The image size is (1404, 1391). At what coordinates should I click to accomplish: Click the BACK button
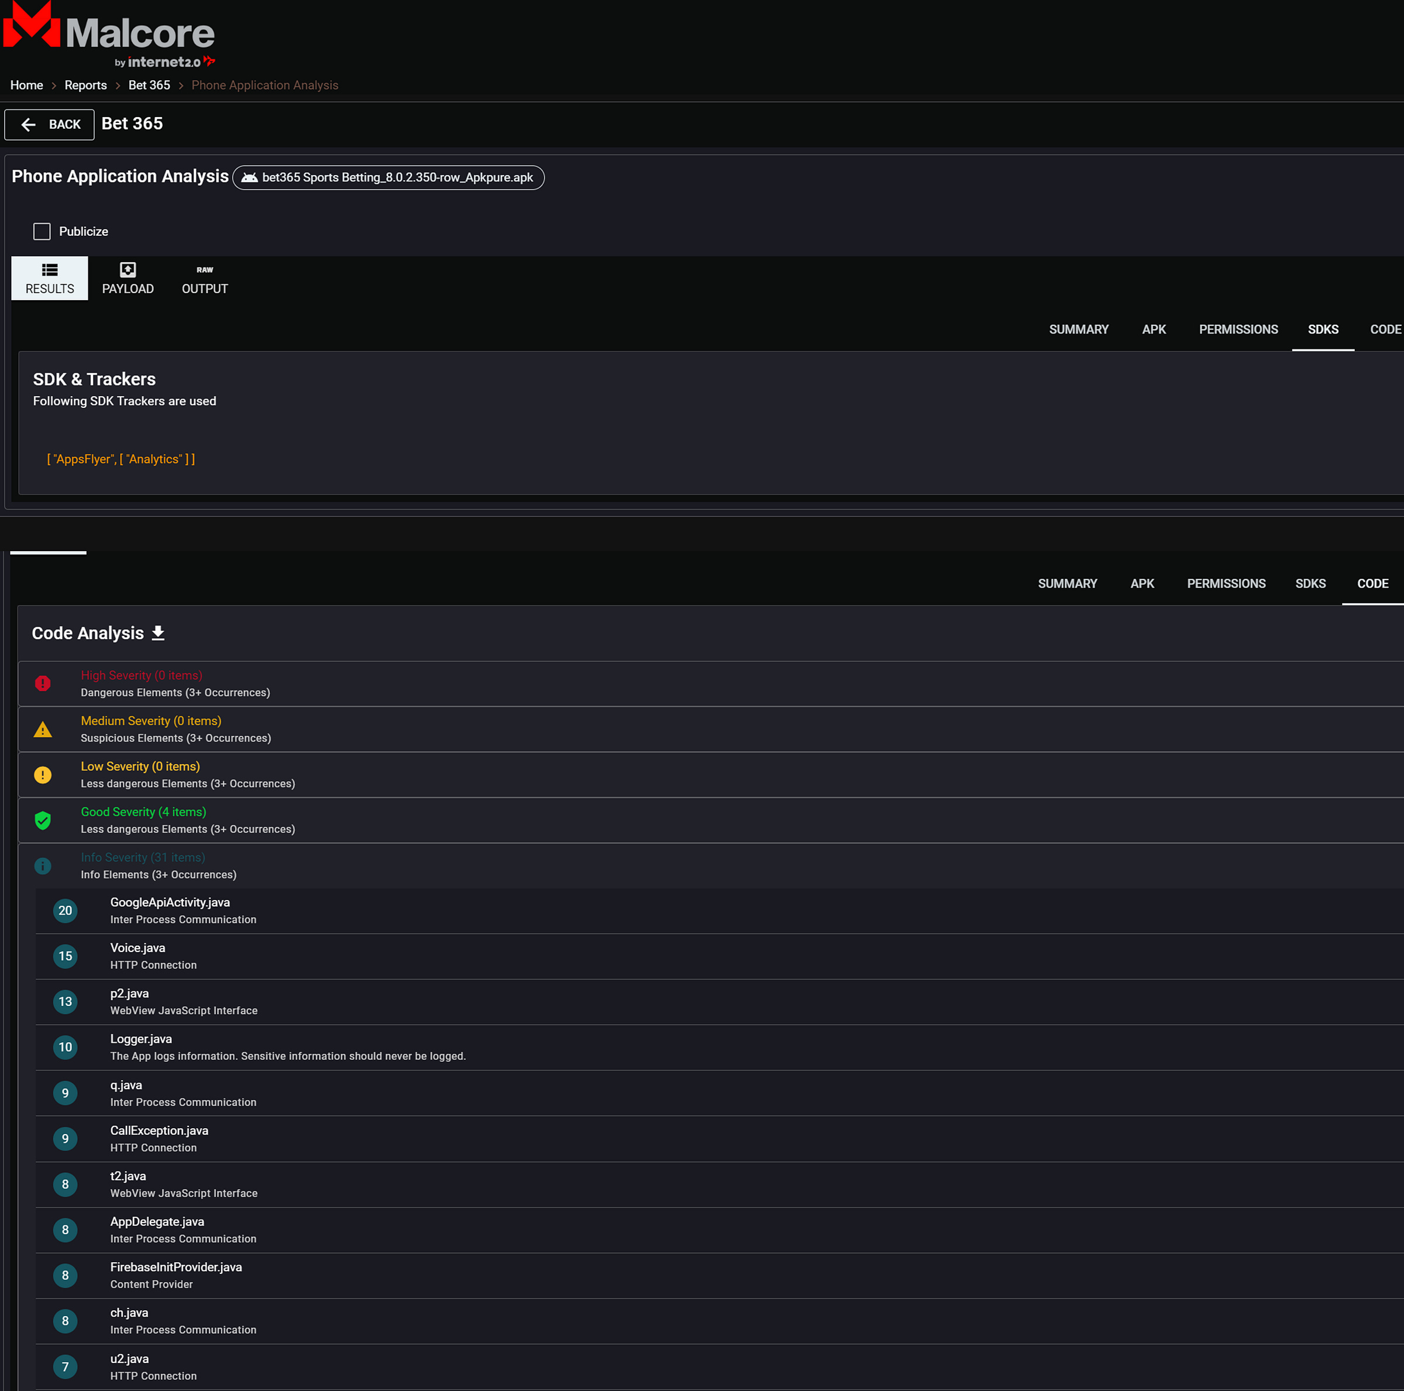pos(49,124)
